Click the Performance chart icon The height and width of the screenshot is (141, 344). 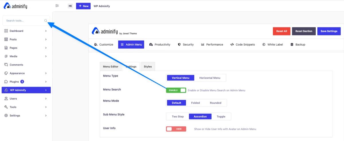pos(203,45)
